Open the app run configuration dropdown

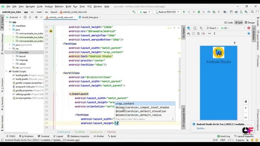145,12
